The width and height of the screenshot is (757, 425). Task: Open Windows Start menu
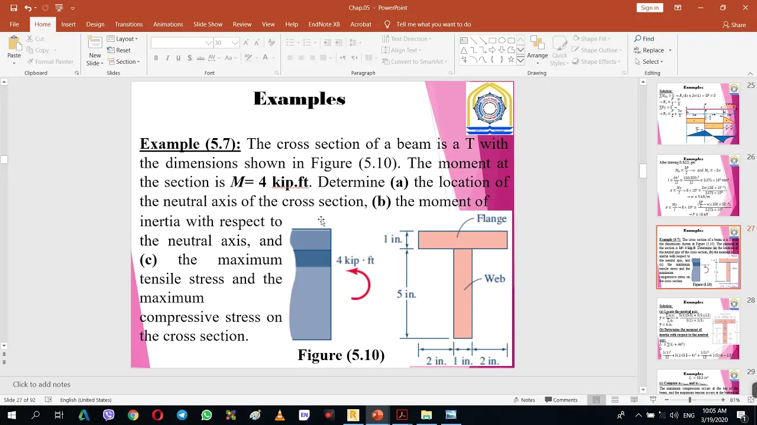[x=11, y=415]
